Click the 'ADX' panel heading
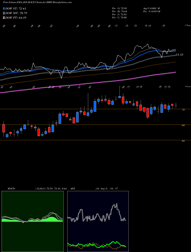Viewport: 191px width, 252px height. pyautogui.click(x=73, y=189)
